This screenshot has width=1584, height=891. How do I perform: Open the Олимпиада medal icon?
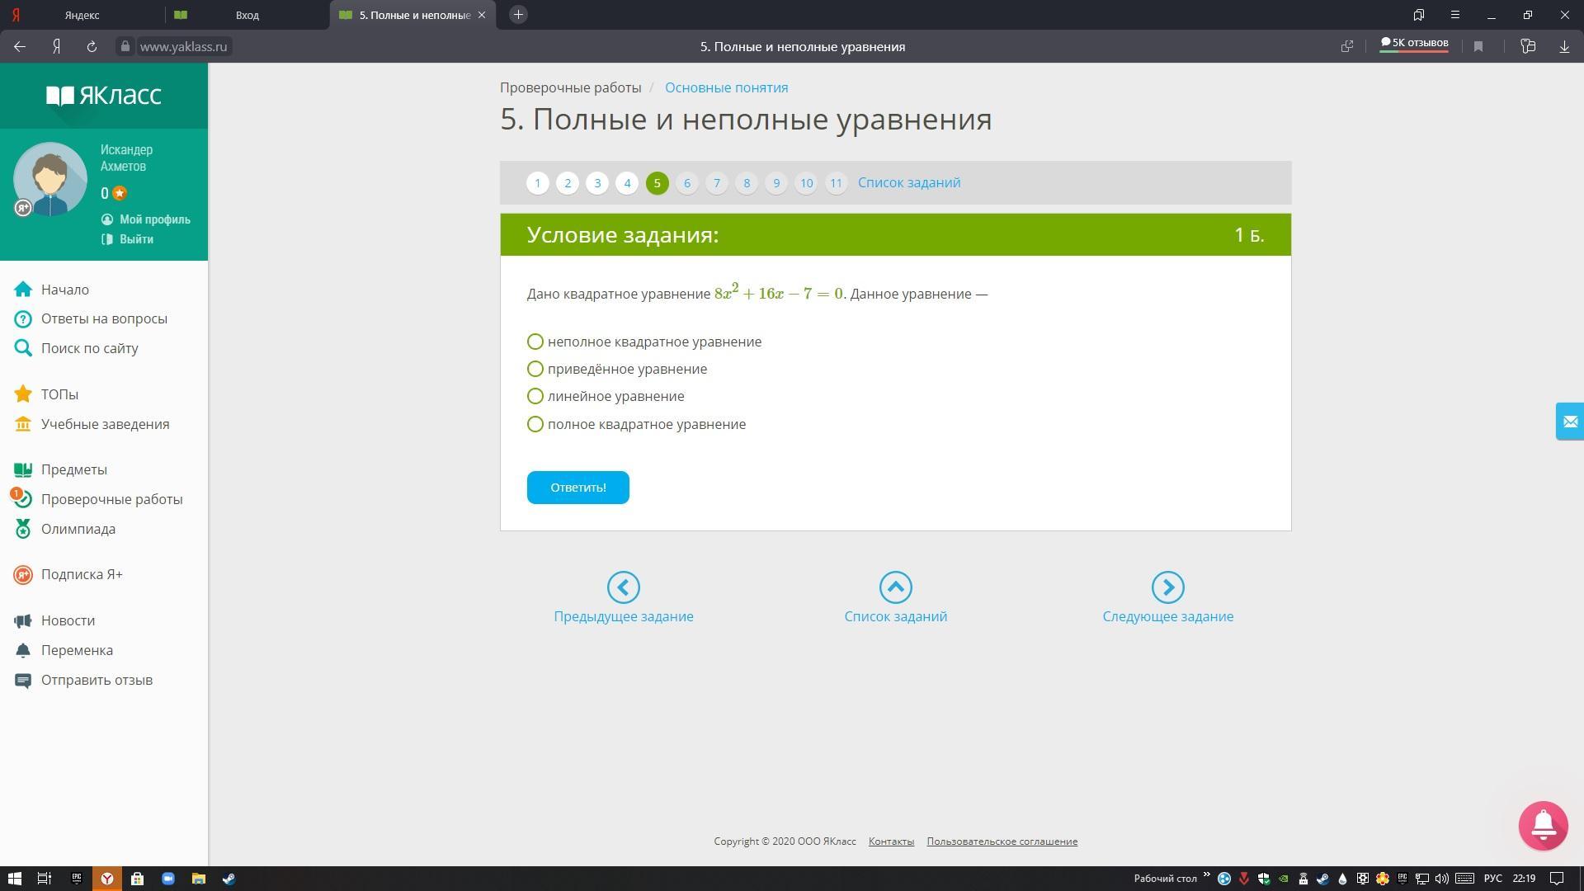[23, 529]
